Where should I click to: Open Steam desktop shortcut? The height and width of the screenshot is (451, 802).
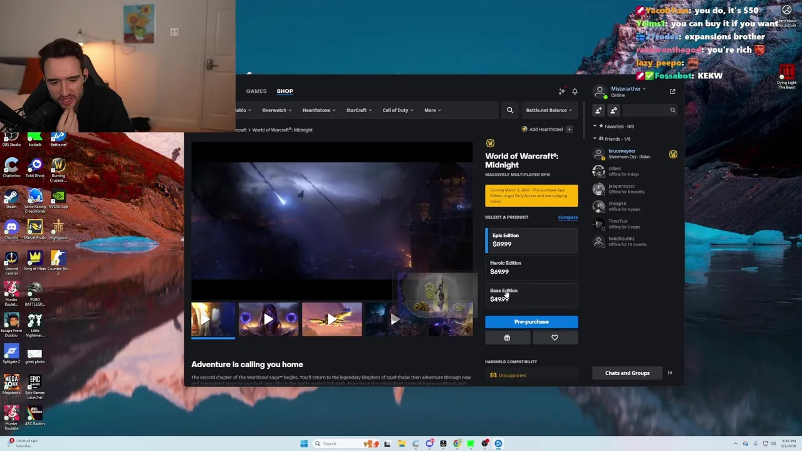click(11, 199)
